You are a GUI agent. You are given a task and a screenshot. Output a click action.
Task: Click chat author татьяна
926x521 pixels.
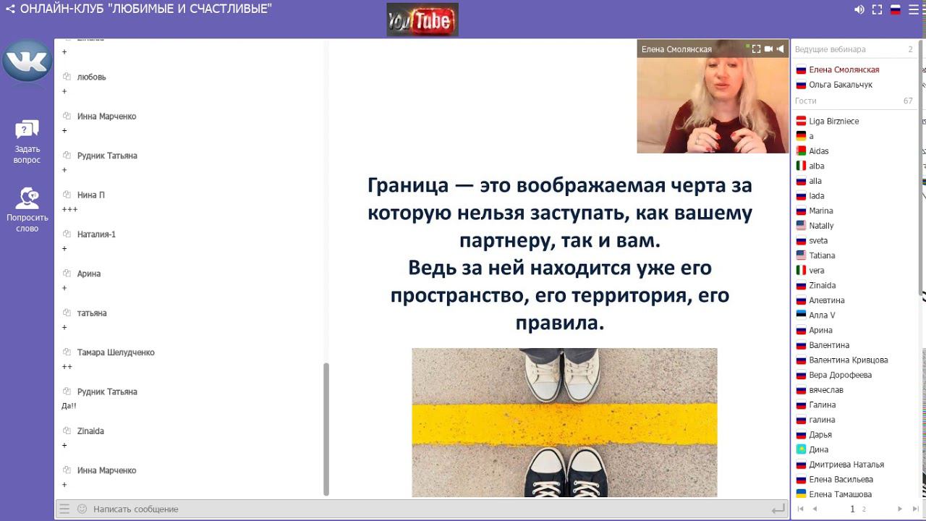[x=92, y=313]
